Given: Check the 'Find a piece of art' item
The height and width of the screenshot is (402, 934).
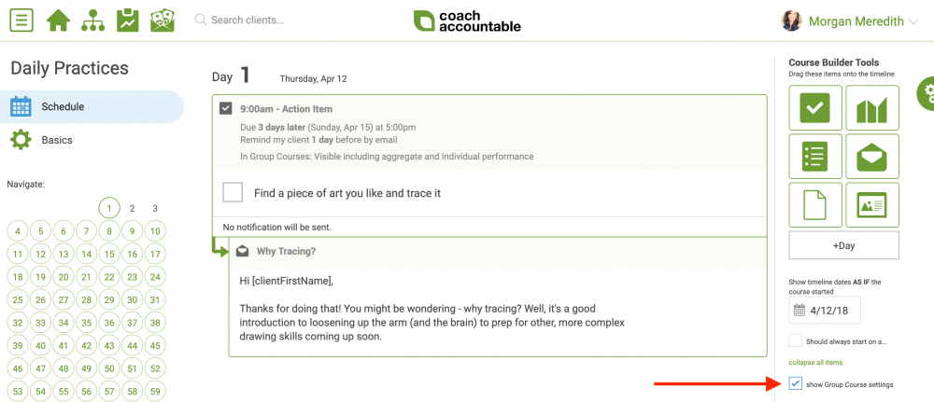Looking at the screenshot, I should pos(233,193).
